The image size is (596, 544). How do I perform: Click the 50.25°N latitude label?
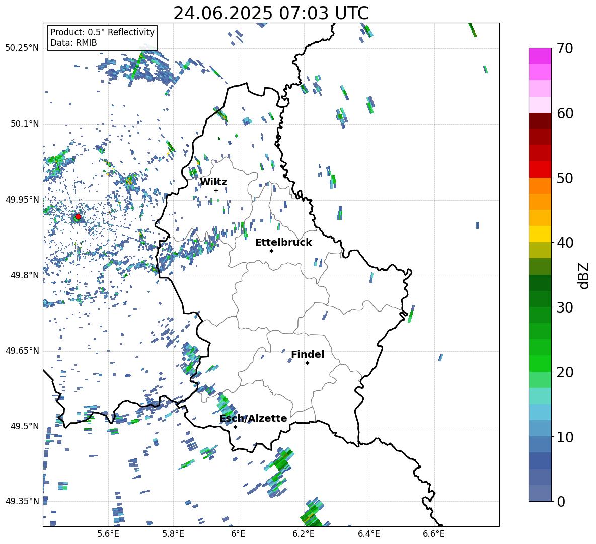click(22, 48)
